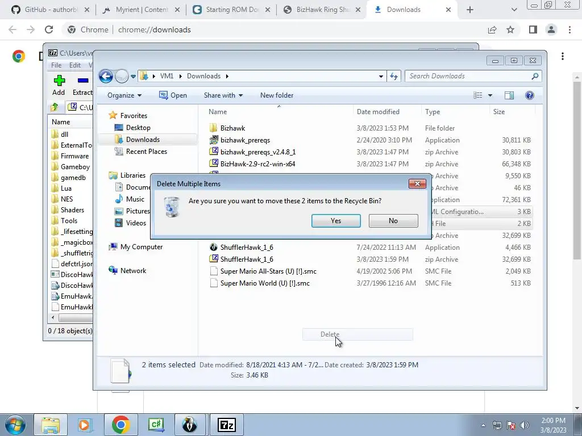Switch to the Myrient browser tab
Screen dimensions: 582x436
[x=141, y=10]
